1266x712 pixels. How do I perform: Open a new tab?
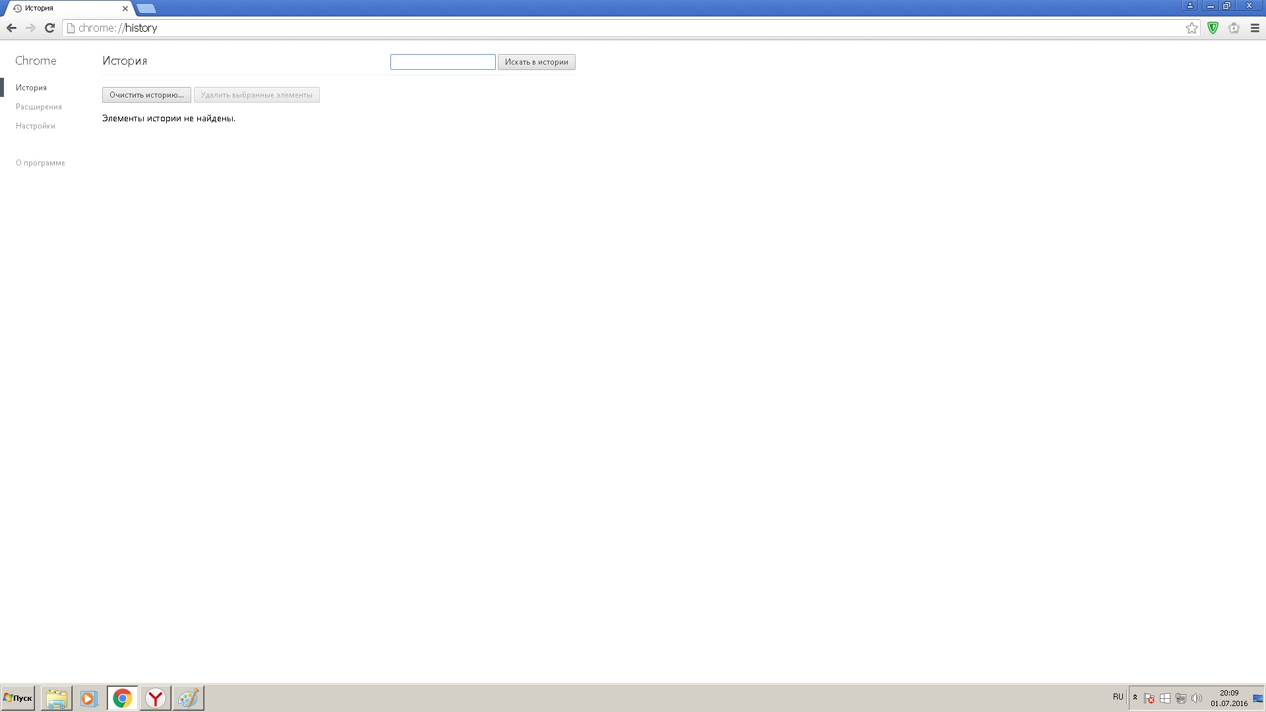[146, 9]
